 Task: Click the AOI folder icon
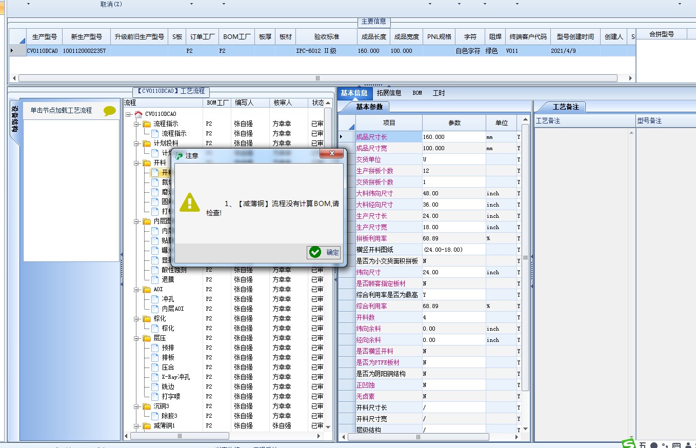147,289
